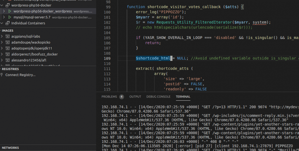Click the underlined word system

point(260,22)
